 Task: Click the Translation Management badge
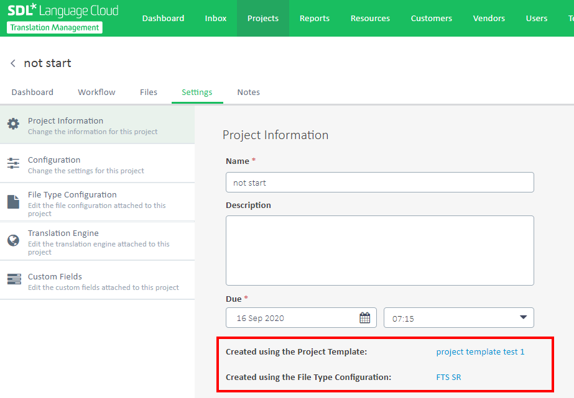[x=55, y=28]
